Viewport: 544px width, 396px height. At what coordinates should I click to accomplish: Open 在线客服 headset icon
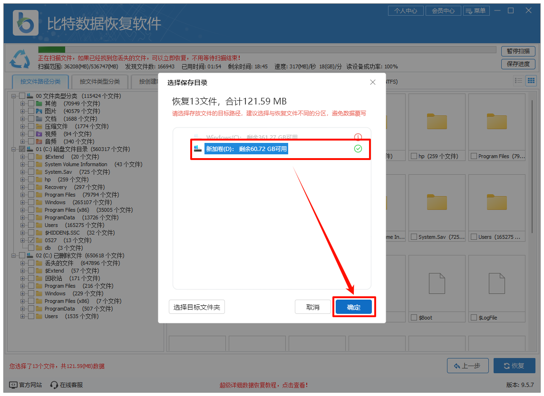pos(54,385)
